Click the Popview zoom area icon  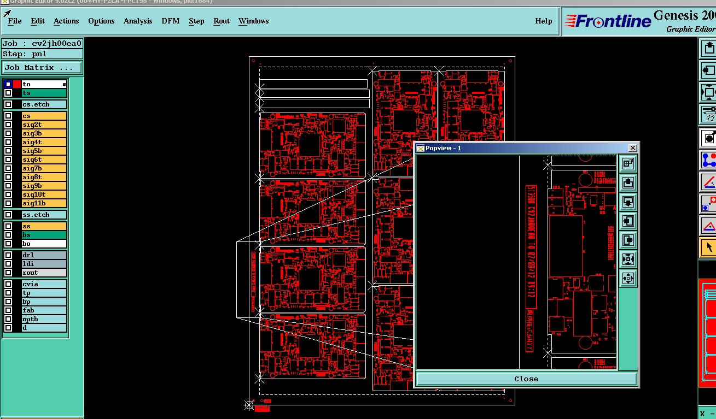point(628,163)
